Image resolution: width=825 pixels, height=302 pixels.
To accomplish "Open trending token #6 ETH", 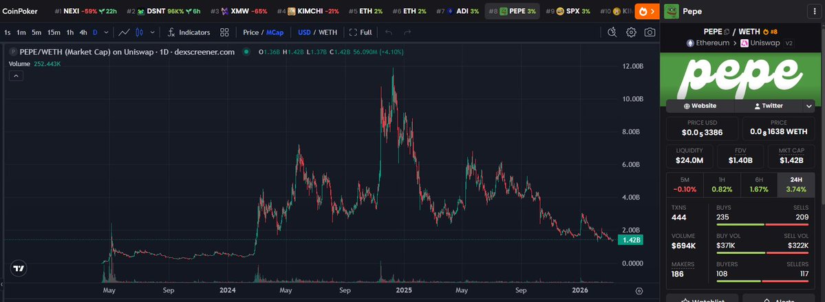I will tap(409, 11).
